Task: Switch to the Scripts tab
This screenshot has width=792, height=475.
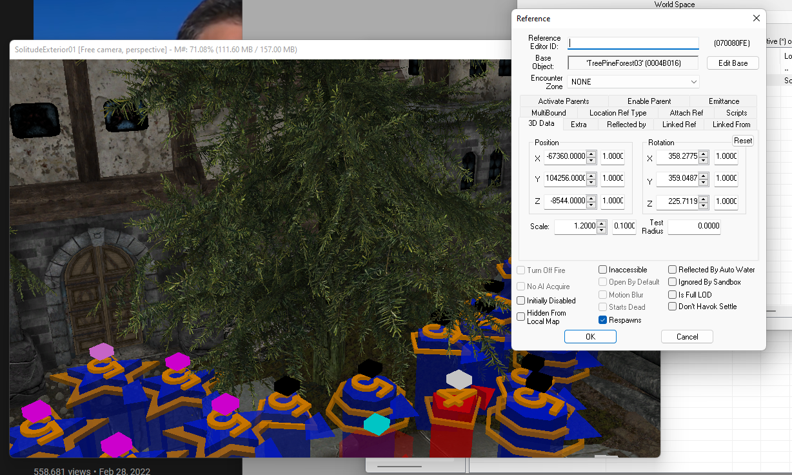Action: [x=737, y=113]
